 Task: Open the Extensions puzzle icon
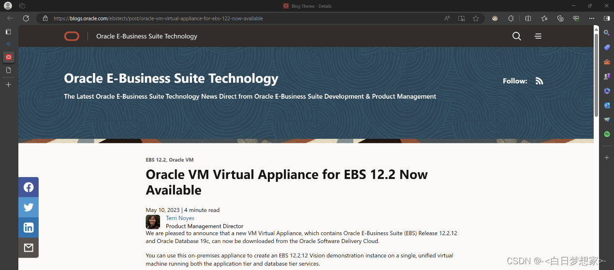(511, 18)
